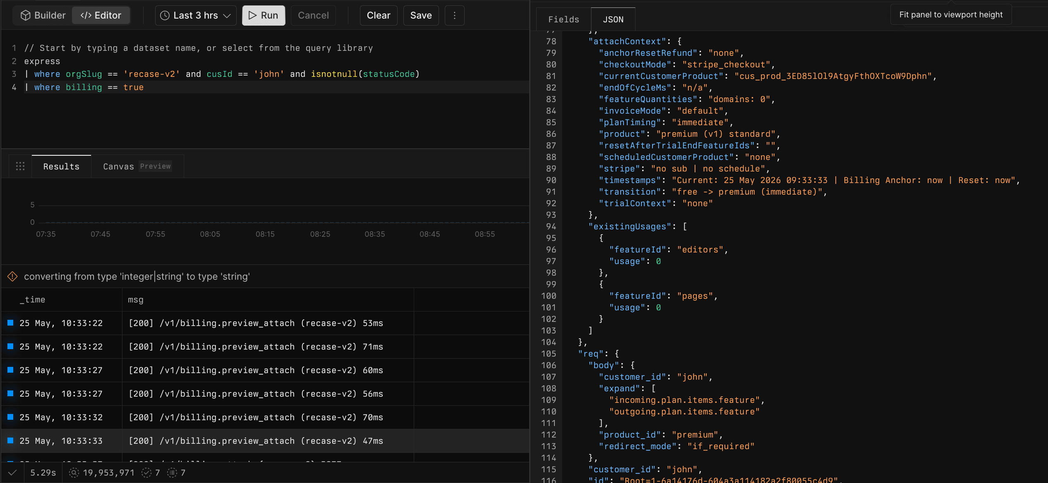Screen dimensions: 1048x483
Task: Switch to Builder mode
Action: point(43,15)
